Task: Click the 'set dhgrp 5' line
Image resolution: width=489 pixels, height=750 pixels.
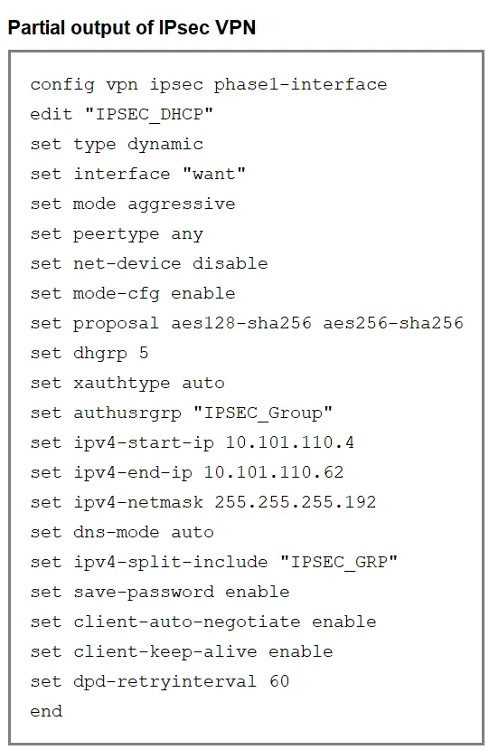Action: (89, 354)
